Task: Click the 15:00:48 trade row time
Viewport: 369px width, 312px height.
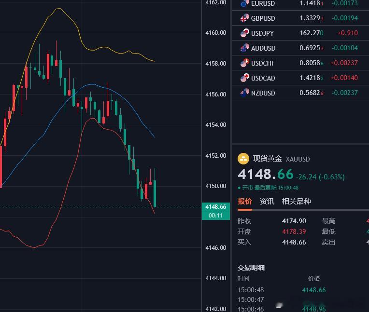Action: pos(251,290)
